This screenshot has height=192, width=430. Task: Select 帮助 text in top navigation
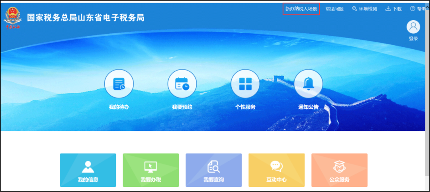422,9
